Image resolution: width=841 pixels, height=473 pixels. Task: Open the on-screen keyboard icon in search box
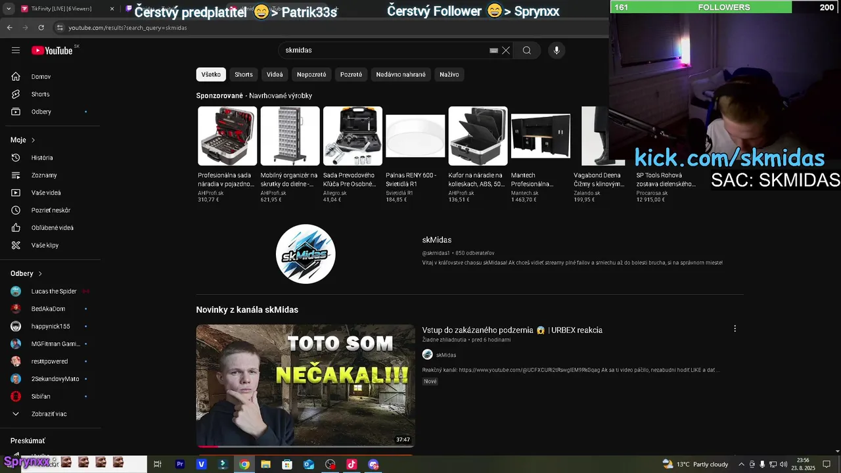click(x=493, y=51)
